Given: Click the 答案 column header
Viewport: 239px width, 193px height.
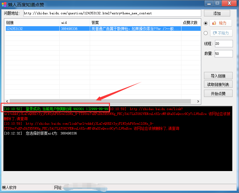Looking at the screenshot, I should tap(135, 23).
